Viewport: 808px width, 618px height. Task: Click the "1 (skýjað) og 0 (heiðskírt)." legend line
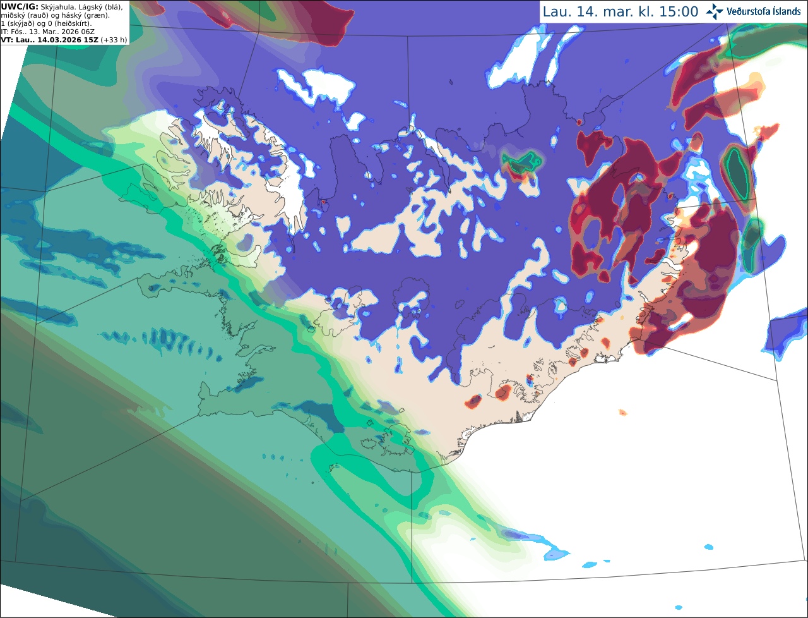(46, 23)
